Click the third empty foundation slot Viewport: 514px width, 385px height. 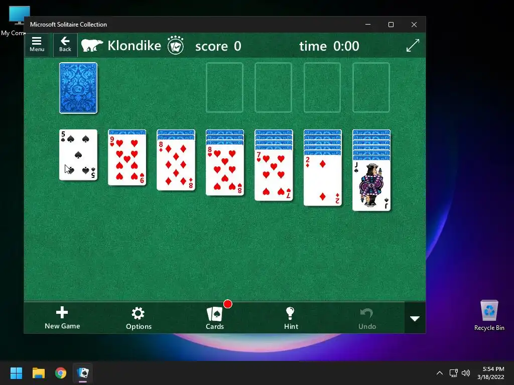tap(322, 87)
